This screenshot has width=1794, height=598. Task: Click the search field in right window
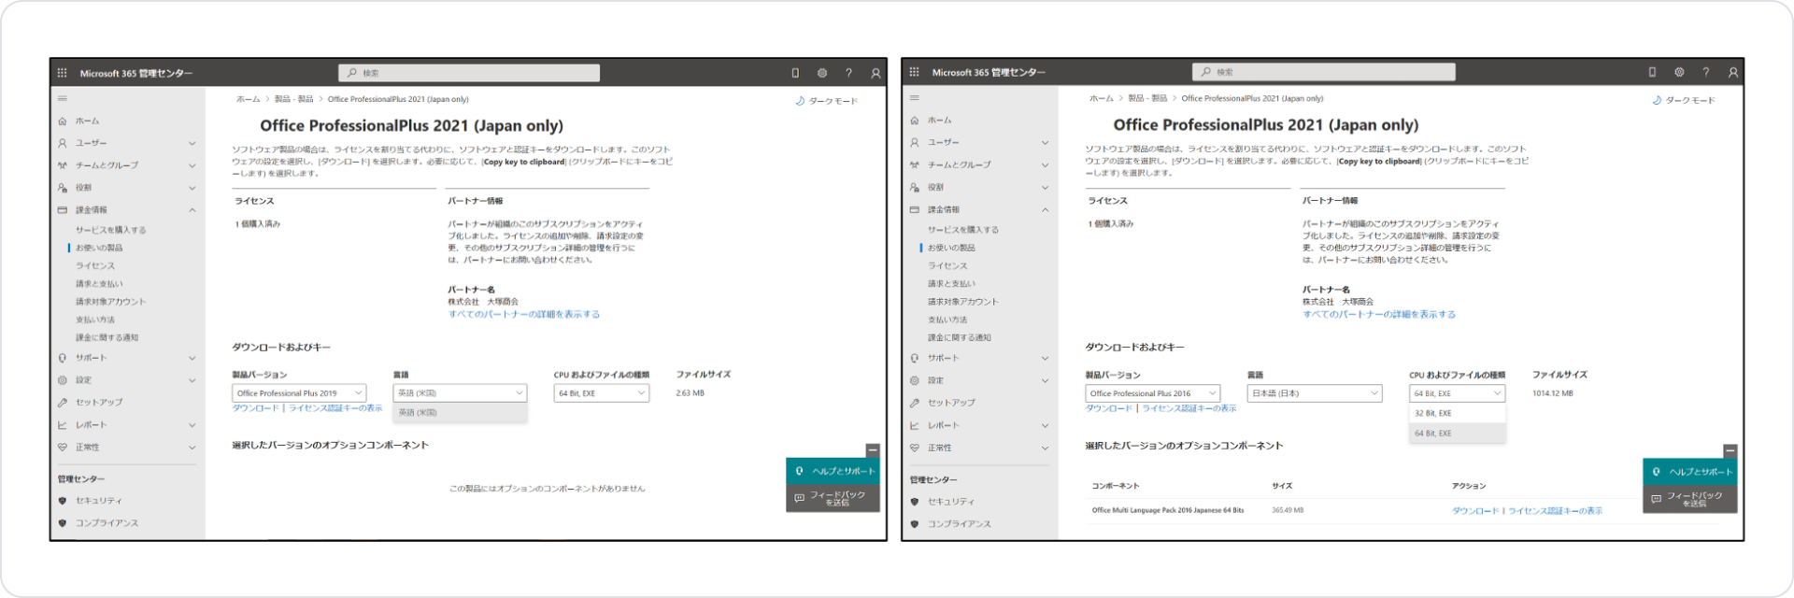coord(1323,72)
